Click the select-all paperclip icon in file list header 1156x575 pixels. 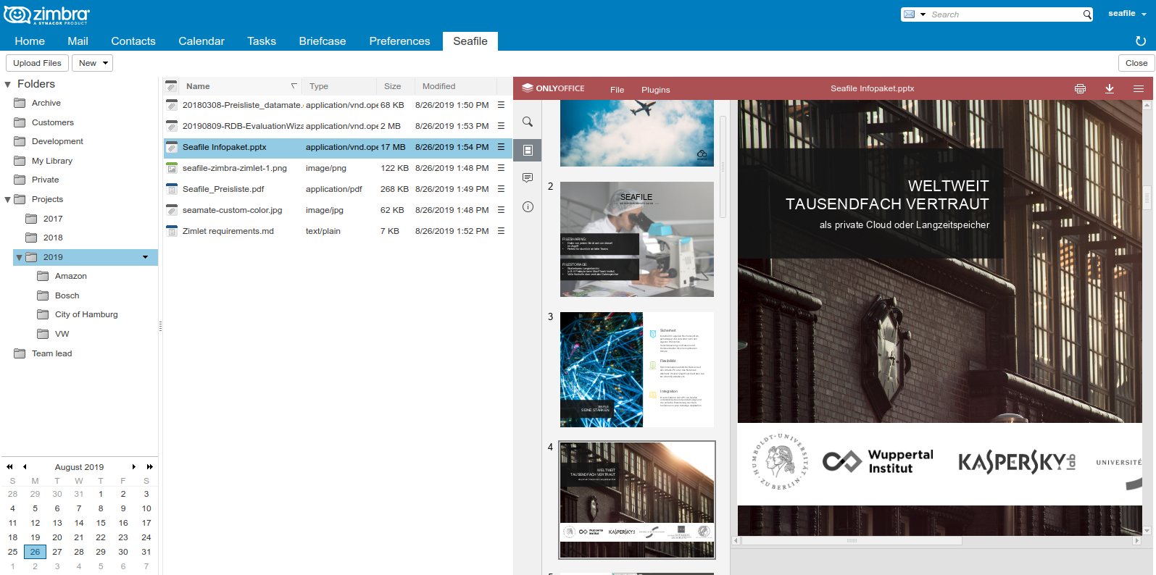tap(171, 86)
